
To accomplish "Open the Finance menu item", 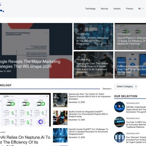I will pyautogui.click(x=130, y=9).
